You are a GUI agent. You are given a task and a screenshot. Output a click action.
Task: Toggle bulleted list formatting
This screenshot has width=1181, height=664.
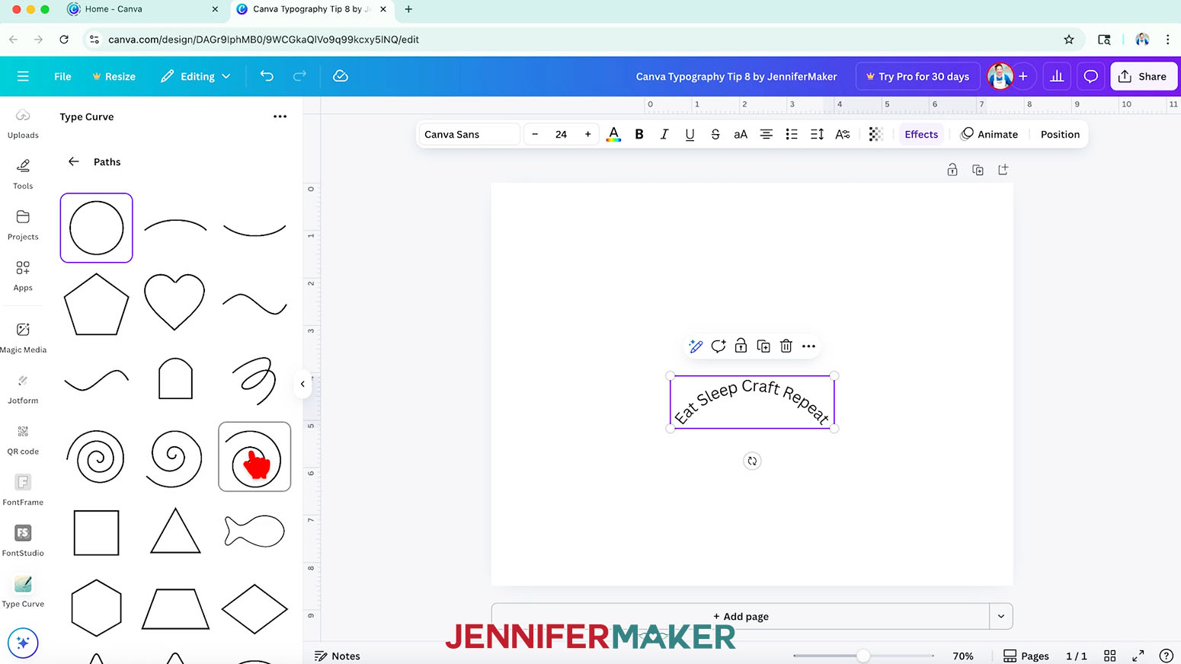coord(792,134)
